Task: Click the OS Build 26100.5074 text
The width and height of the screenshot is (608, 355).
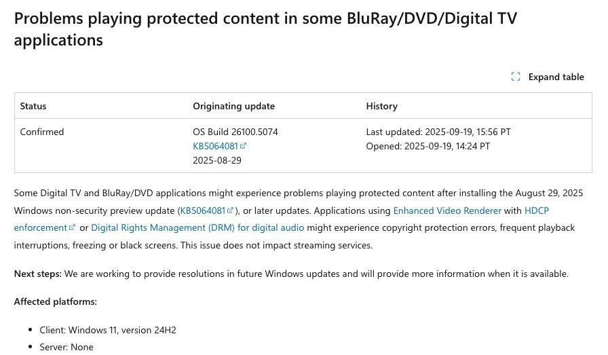Action: 235,132
